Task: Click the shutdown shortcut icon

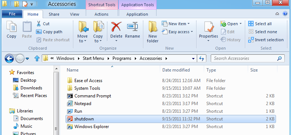Action: tap(70, 119)
